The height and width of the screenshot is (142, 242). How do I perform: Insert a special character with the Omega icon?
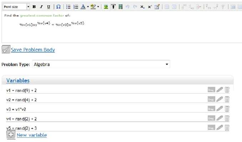58,7
